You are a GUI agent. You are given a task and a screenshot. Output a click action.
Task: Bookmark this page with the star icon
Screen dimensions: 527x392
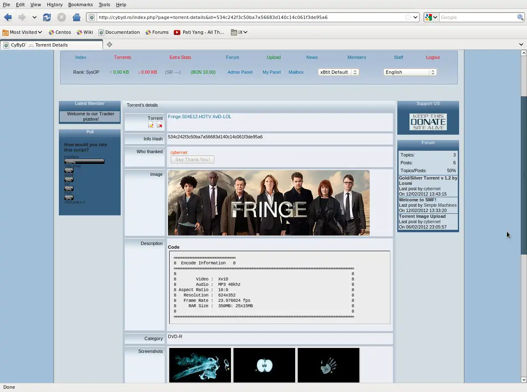(408, 17)
